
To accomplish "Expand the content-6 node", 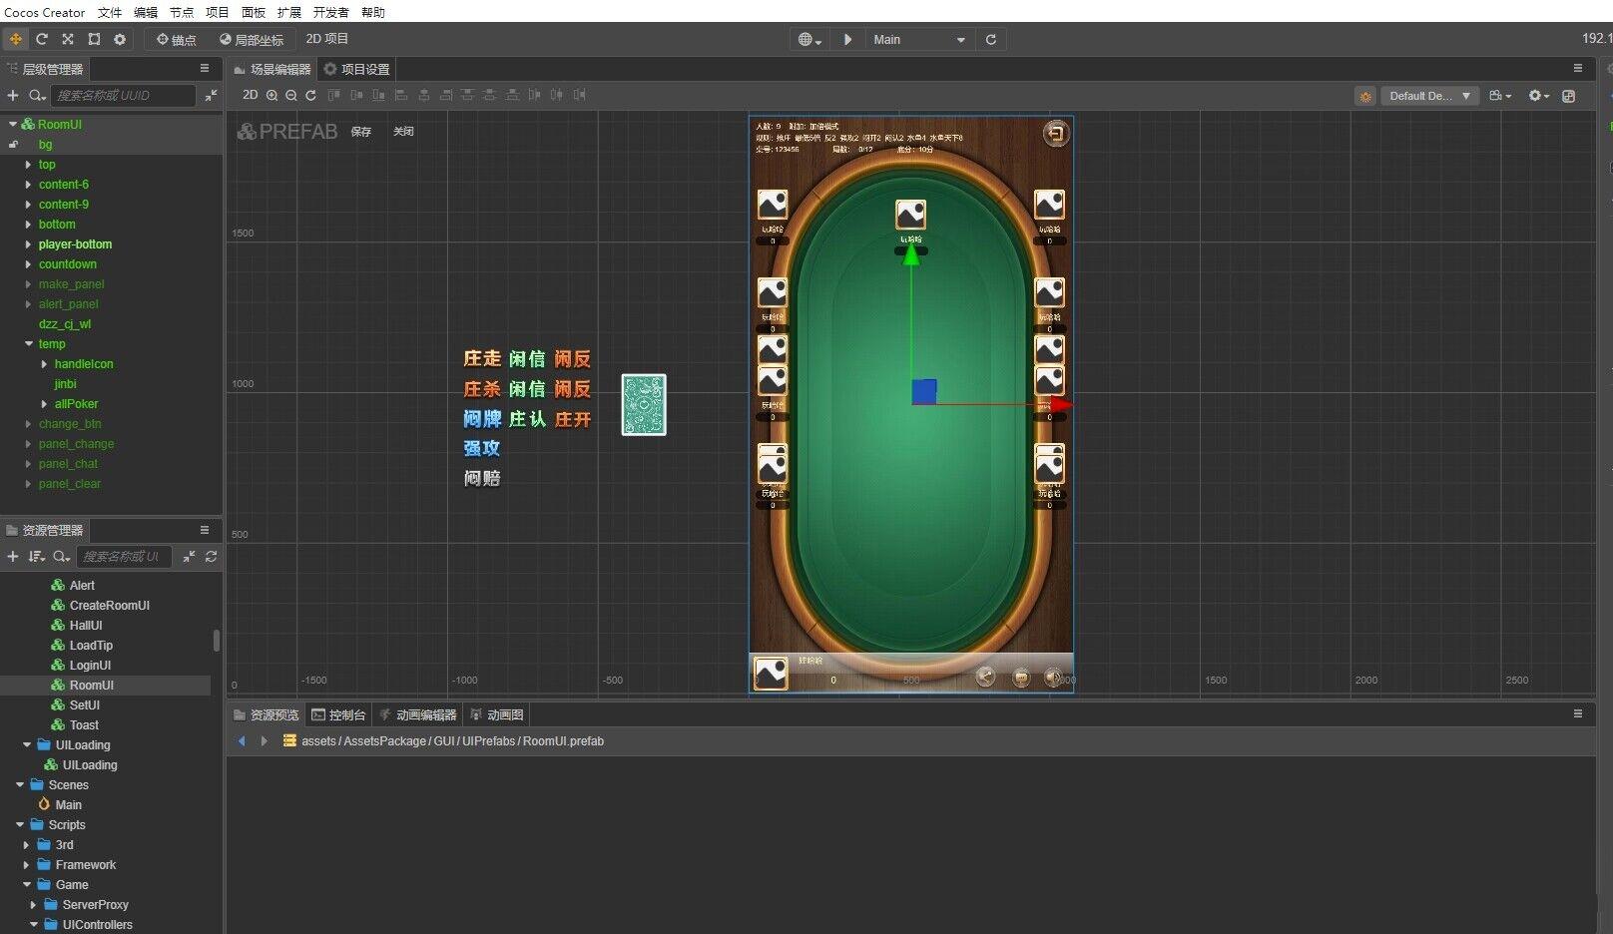I will 28,185.
